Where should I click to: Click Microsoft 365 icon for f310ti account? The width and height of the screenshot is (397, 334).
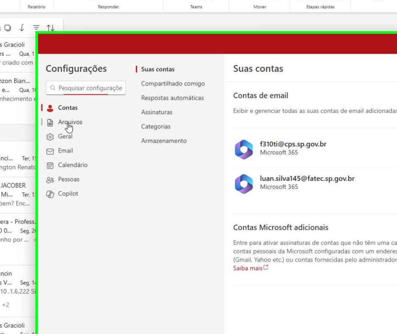[x=244, y=149]
